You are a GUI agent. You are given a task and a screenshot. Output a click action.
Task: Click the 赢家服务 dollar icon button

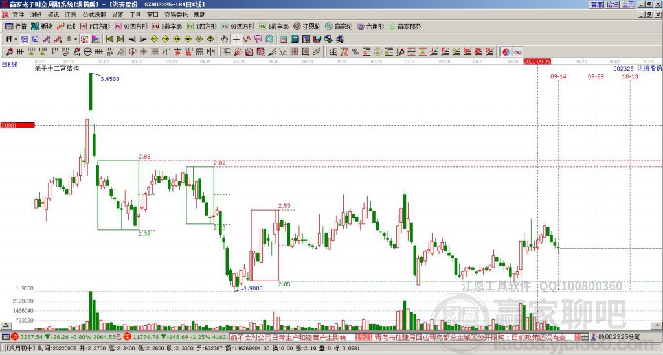405,26
